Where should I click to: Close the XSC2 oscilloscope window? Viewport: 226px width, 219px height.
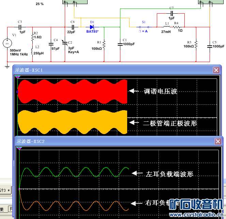pos(218,141)
